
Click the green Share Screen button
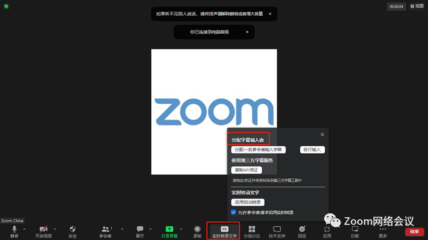click(169, 232)
